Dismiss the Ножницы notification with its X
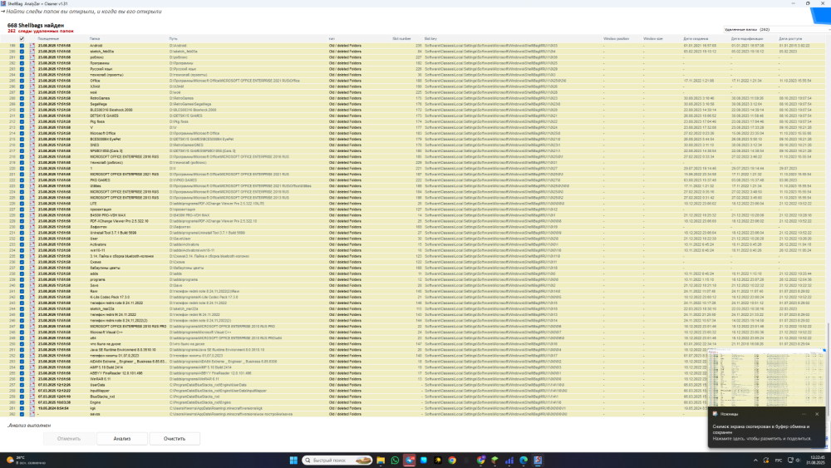The width and height of the screenshot is (831, 468). 817,414
